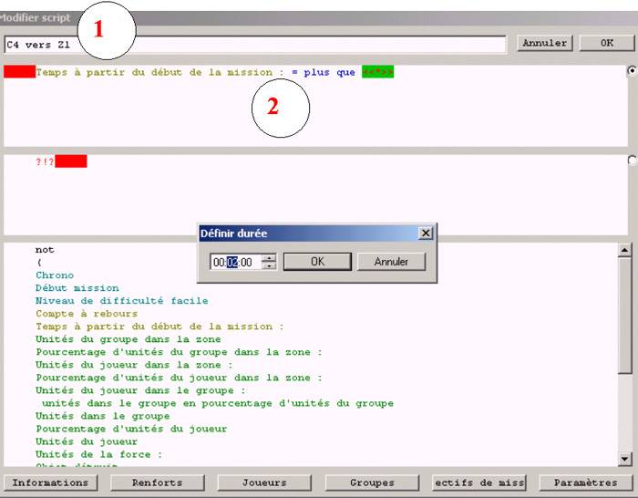Click the duration time input field
This screenshot has width=638, height=498.
click(233, 263)
